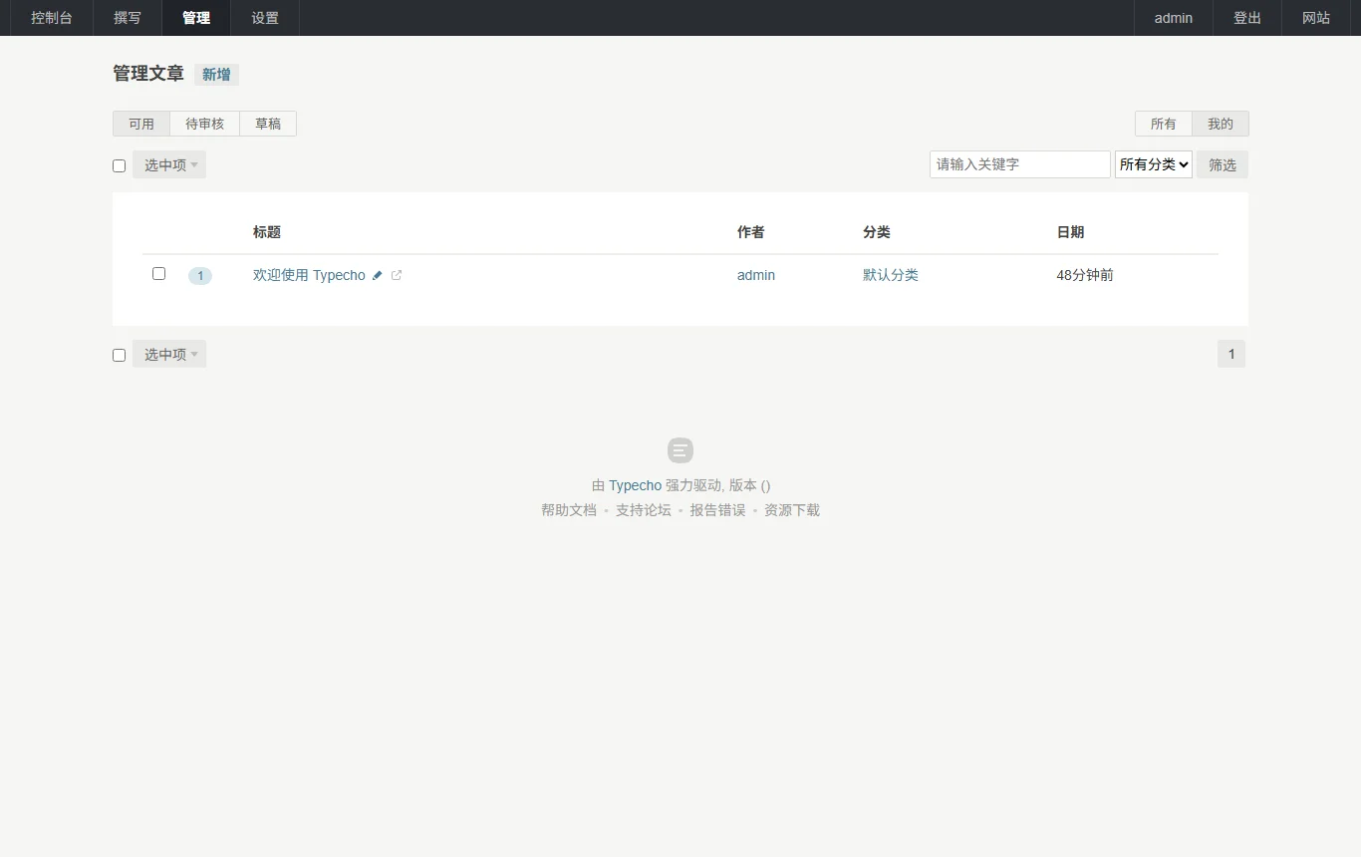
Task: Switch to the 草稿 tab
Action: pyautogui.click(x=268, y=124)
